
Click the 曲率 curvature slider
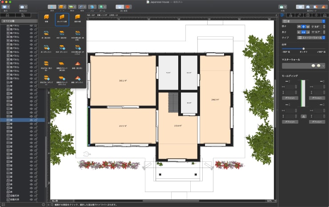point(304,48)
